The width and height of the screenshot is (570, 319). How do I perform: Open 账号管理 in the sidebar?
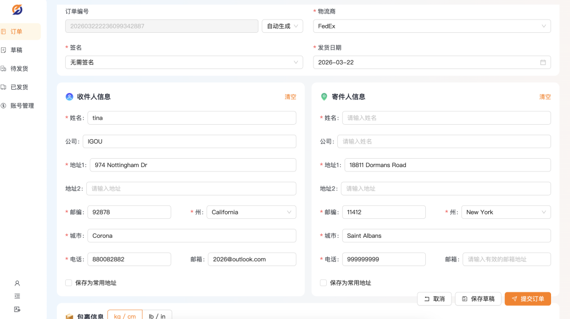click(22, 106)
